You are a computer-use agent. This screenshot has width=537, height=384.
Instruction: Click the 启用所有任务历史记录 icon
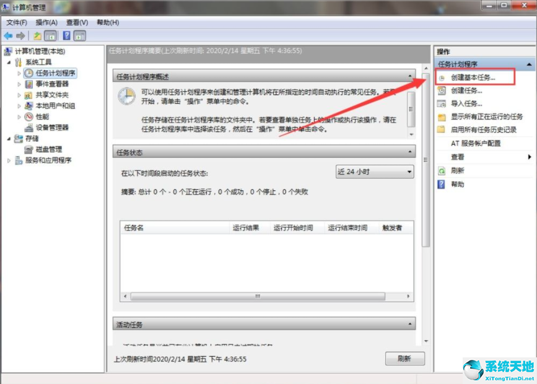(x=441, y=129)
